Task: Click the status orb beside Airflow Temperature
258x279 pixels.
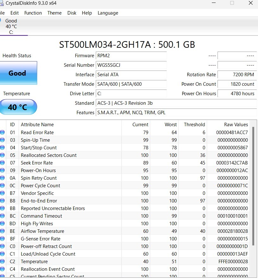Action: [3, 231]
